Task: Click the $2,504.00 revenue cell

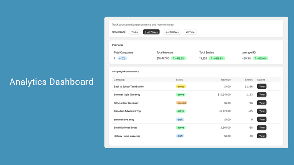Action: [x=225, y=127]
